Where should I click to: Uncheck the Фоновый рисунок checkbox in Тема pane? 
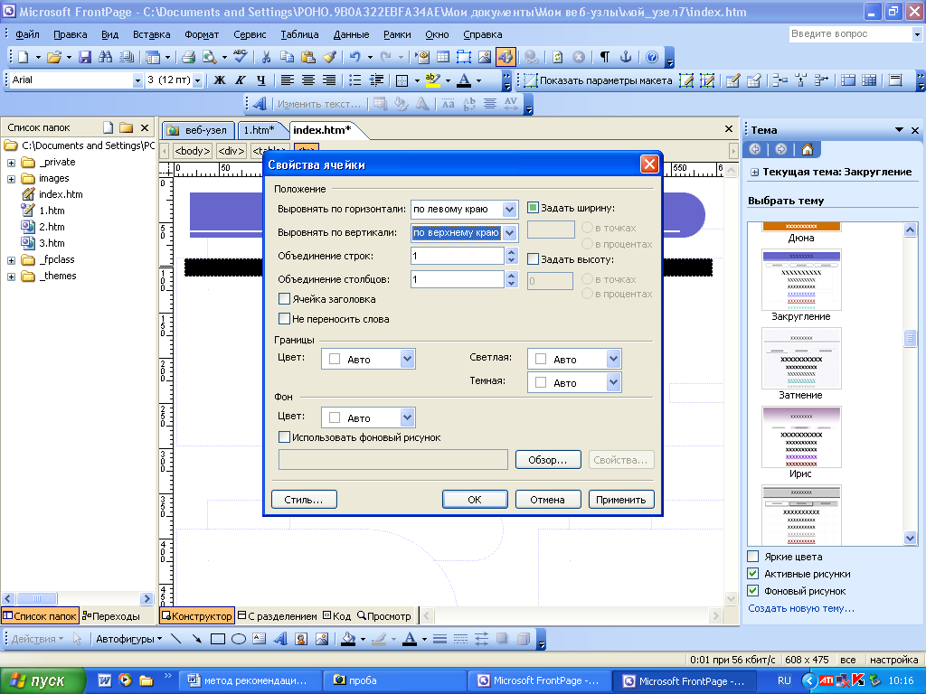click(753, 591)
